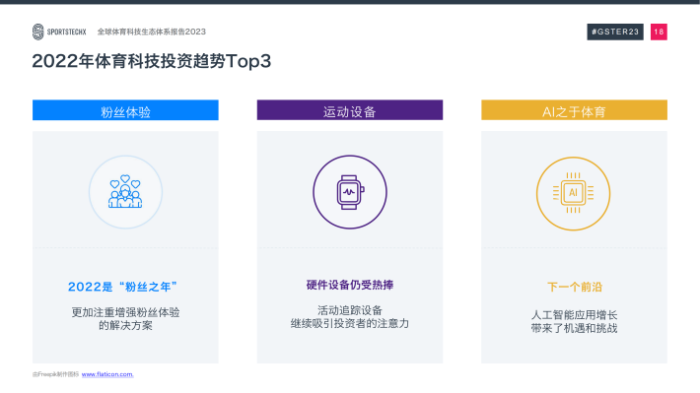Click the text 活动追踪设备继续吸引投资者的注意力

(x=350, y=317)
